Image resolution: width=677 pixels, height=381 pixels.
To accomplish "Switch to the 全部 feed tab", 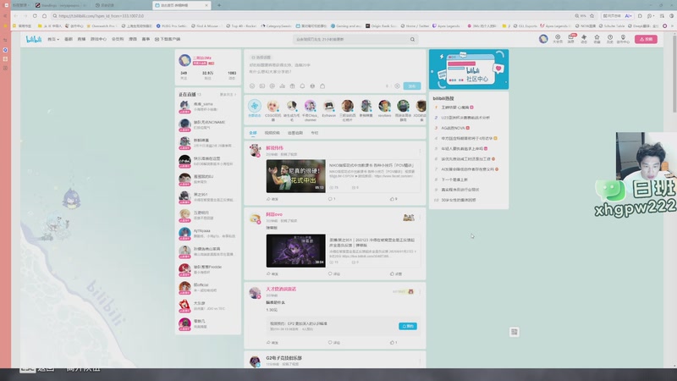I will pos(252,133).
